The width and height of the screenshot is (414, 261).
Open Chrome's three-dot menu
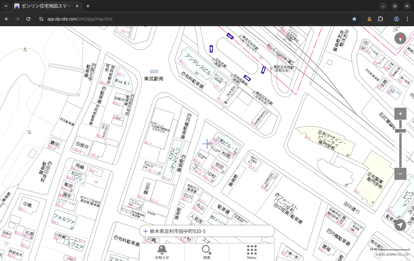(407, 19)
